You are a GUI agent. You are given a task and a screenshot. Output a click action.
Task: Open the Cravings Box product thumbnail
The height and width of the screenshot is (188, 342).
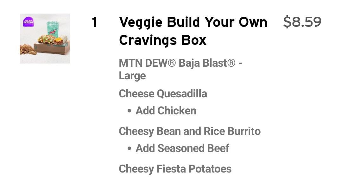tap(45, 39)
